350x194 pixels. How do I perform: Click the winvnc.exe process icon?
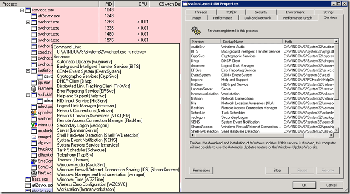(34, 124)
